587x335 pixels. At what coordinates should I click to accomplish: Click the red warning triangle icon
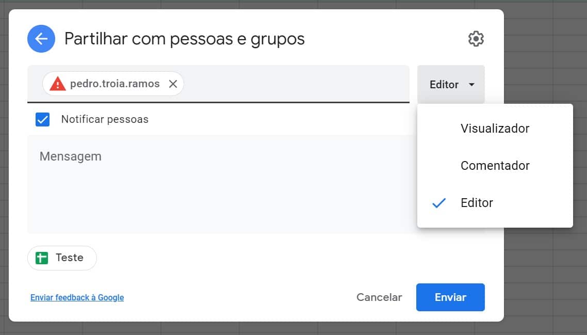pyautogui.click(x=58, y=84)
